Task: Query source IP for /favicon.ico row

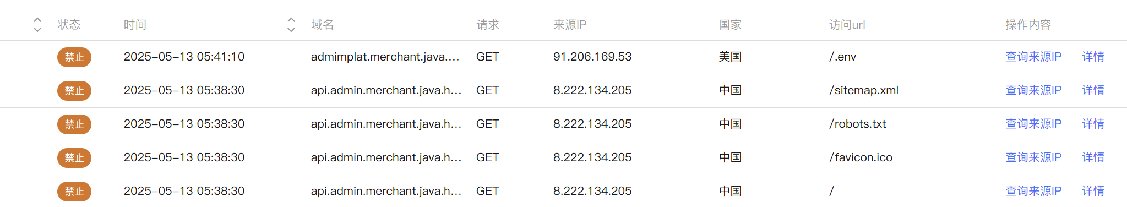Action: (x=1033, y=157)
